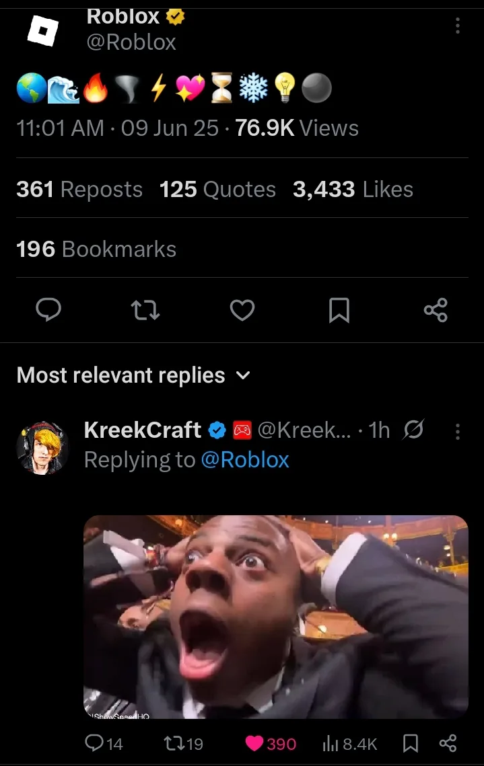
Task: Open more options for Roblox post
Action: [x=458, y=26]
